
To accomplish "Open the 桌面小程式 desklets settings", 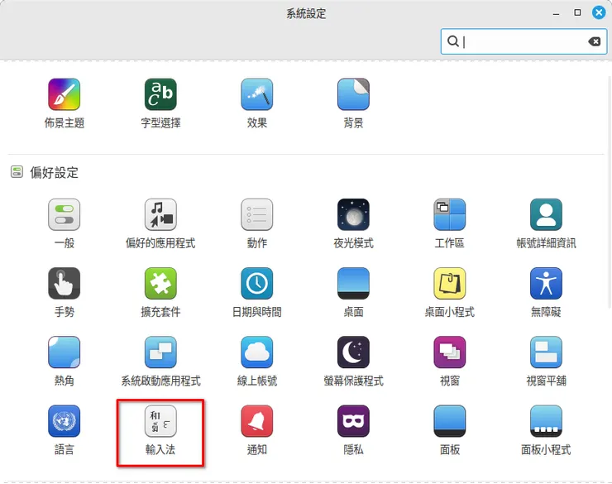I will tap(450, 292).
